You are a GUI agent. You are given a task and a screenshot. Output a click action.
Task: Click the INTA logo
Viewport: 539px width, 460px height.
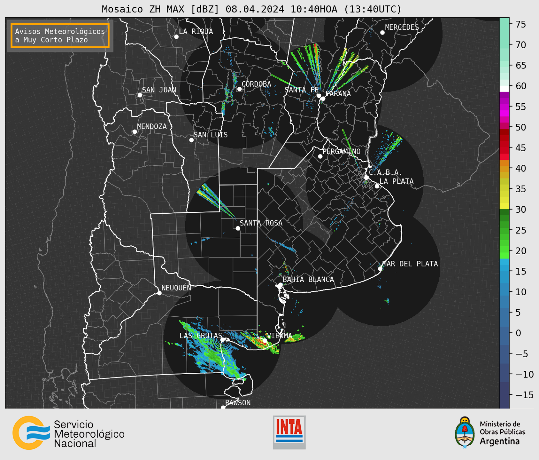point(289,432)
